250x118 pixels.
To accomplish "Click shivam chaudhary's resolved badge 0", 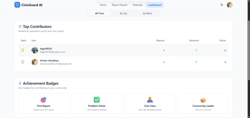I will (196, 62).
